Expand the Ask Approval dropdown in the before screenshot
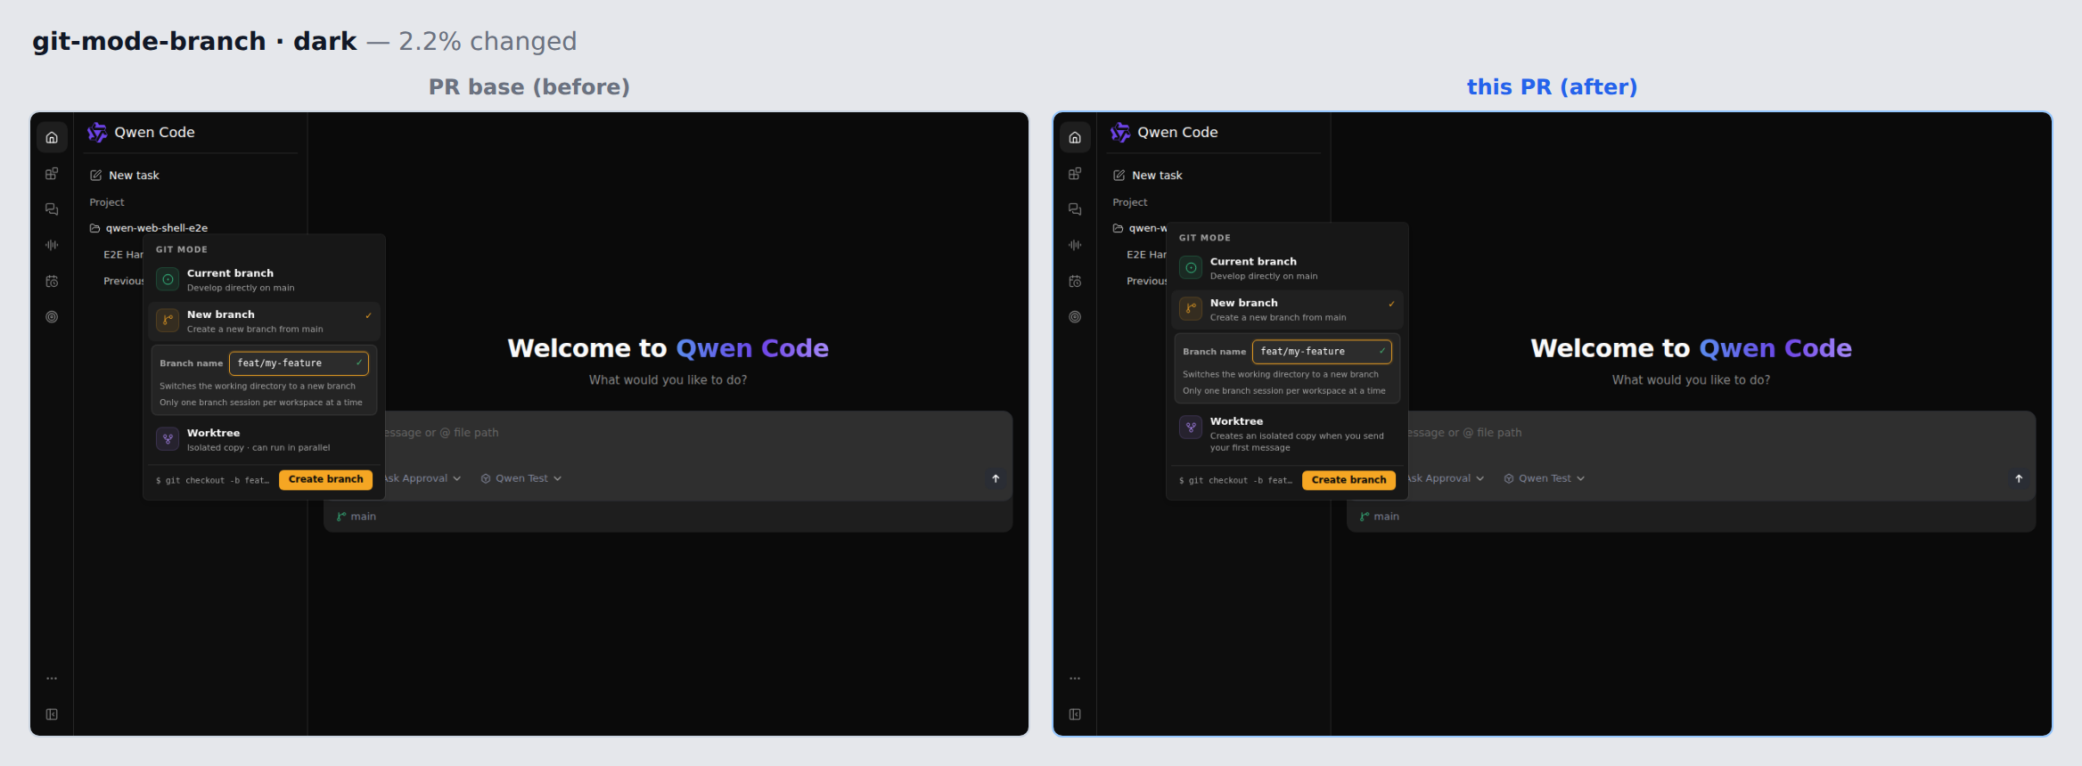The width and height of the screenshot is (2082, 766). coord(422,478)
